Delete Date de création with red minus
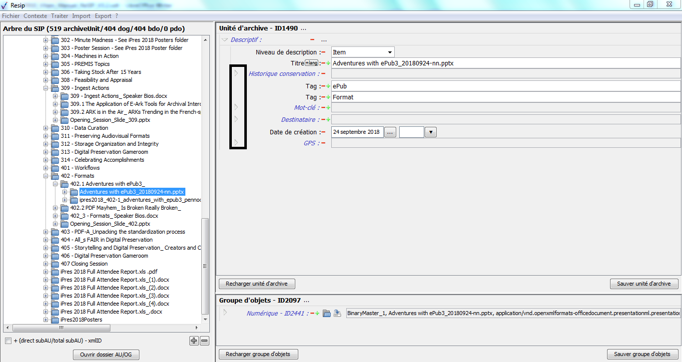The image size is (682, 362). 323,132
